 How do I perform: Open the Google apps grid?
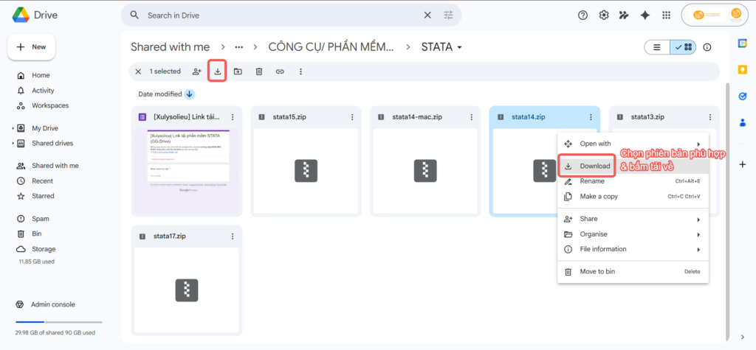(667, 15)
